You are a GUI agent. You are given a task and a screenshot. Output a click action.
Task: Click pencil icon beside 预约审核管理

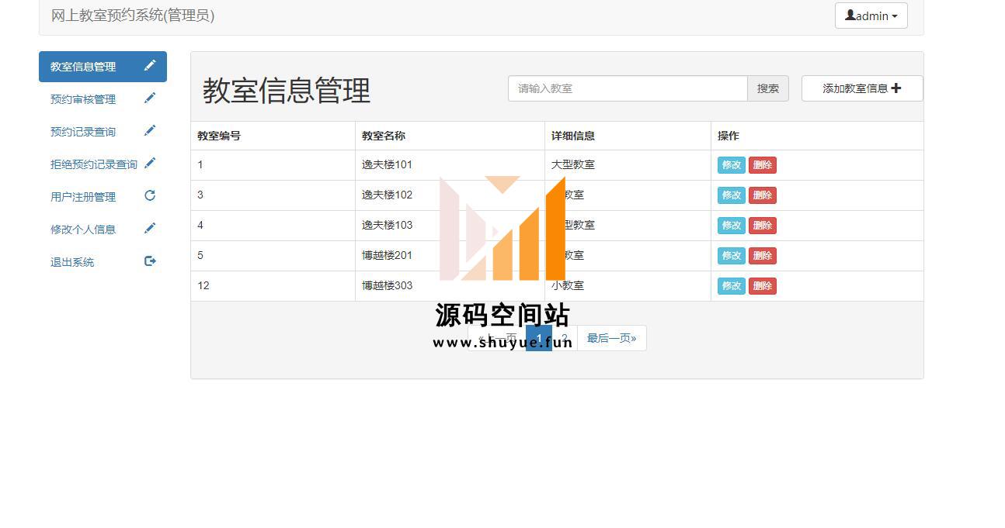(150, 98)
